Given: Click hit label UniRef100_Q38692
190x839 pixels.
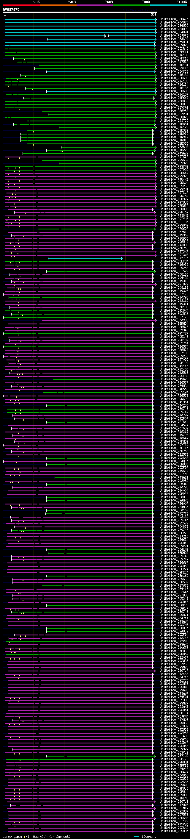Looking at the screenshot, I should click(x=174, y=78).
